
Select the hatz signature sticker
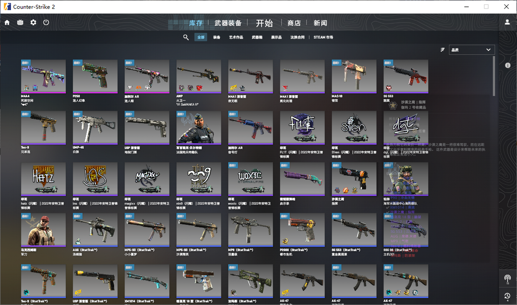click(43, 179)
